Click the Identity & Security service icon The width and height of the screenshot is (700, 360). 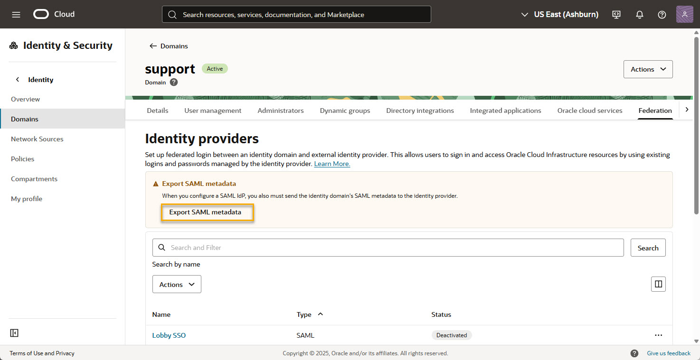click(14, 46)
